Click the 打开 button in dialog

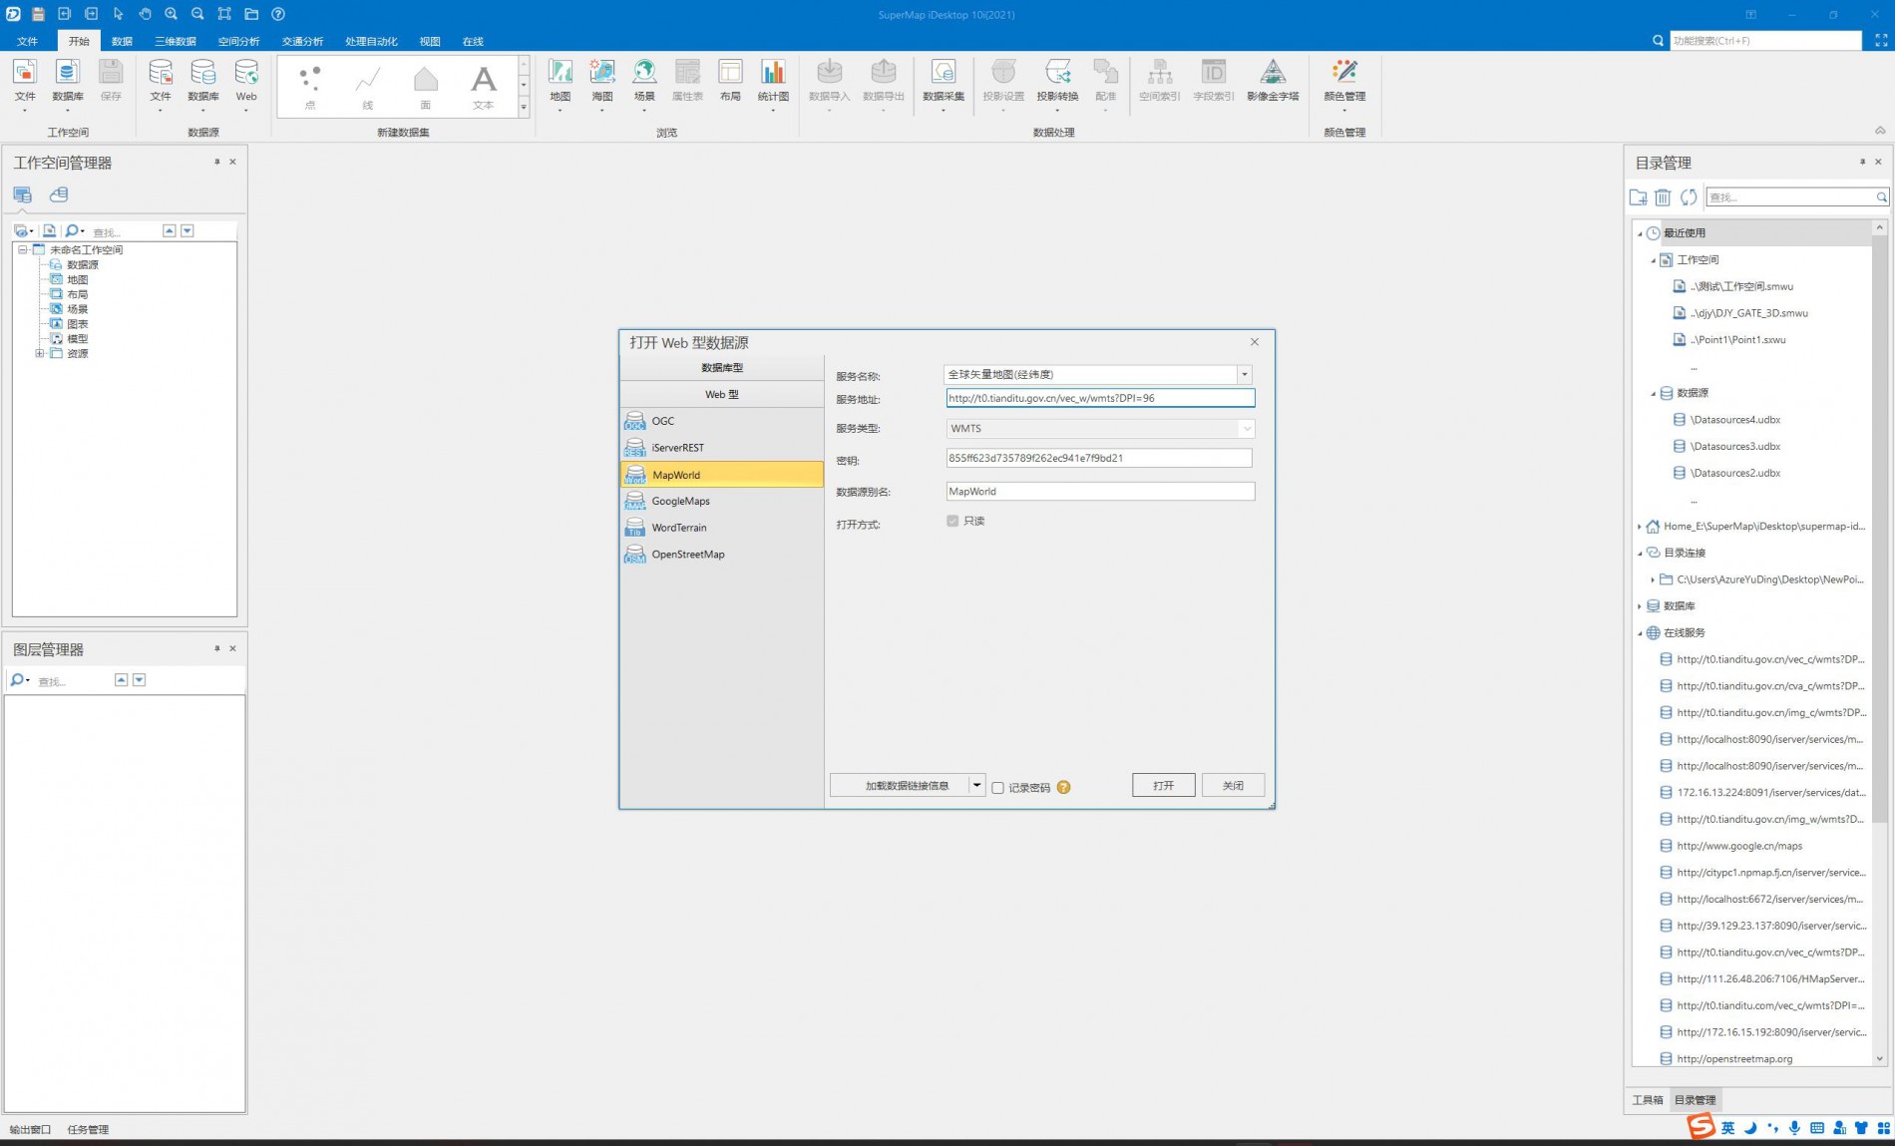pyautogui.click(x=1163, y=786)
